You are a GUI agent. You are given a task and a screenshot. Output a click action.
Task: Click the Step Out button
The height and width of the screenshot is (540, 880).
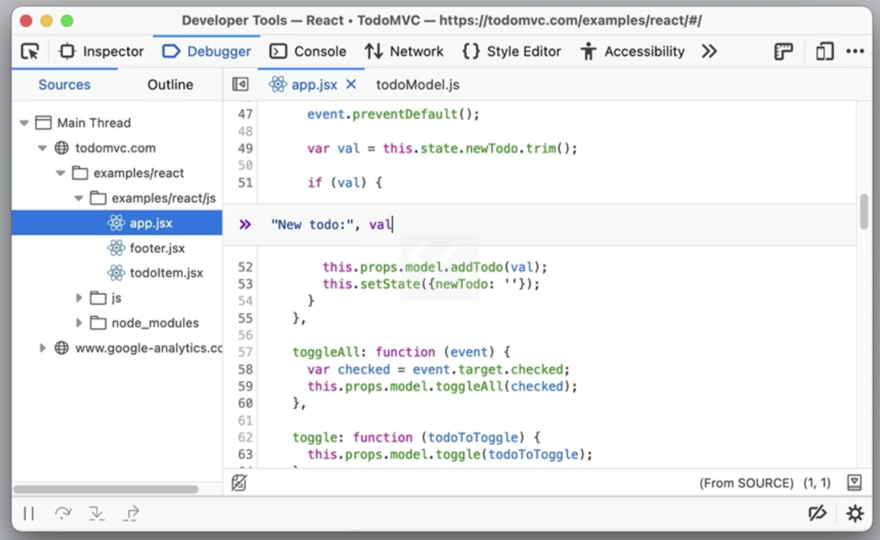click(x=130, y=513)
